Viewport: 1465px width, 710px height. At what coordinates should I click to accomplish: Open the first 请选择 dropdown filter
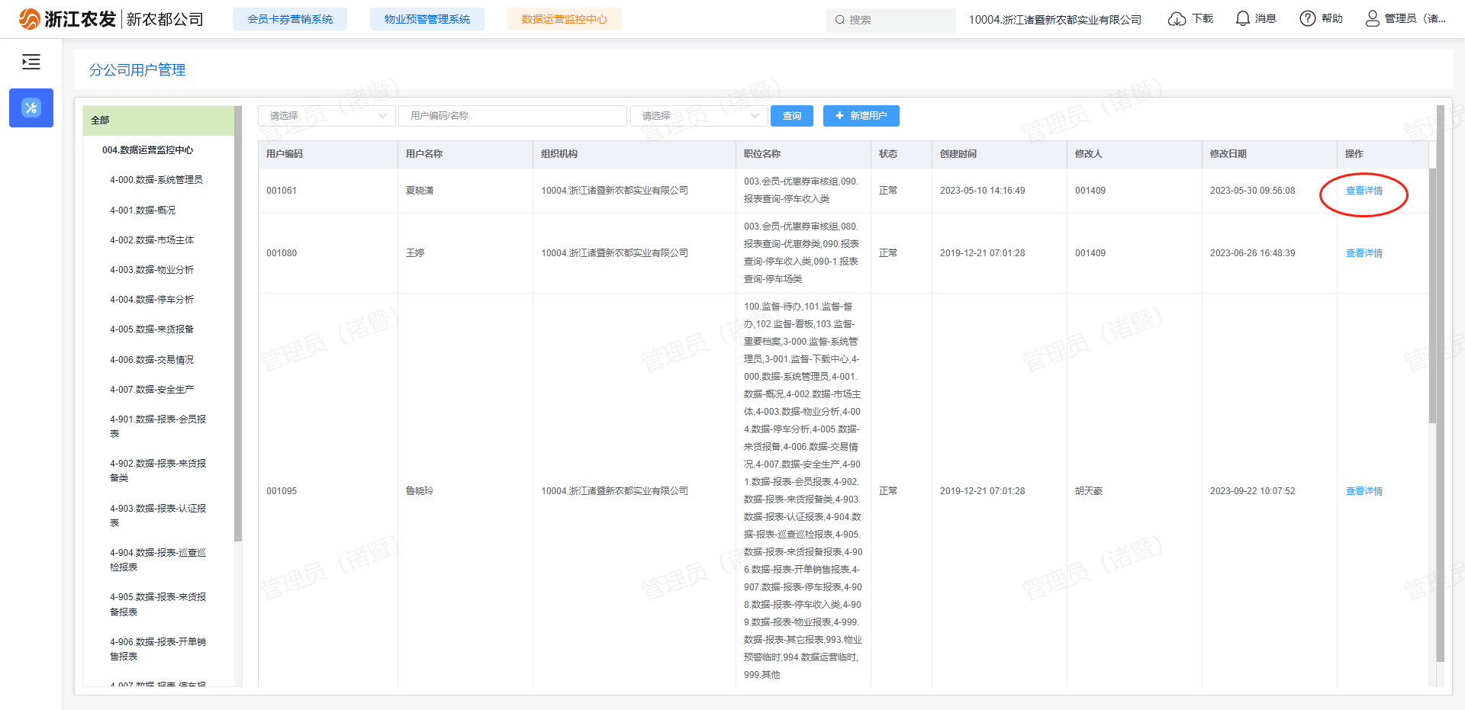coord(327,116)
